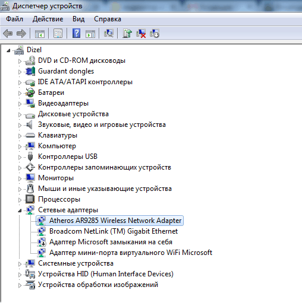The image size is (302, 303).
Task: Select Atheros AR9285 Wireless Network Adapter
Action: 115,221
